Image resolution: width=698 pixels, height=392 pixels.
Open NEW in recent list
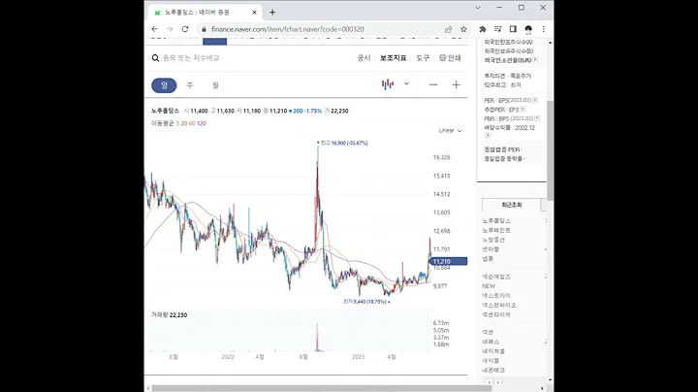[x=489, y=286]
